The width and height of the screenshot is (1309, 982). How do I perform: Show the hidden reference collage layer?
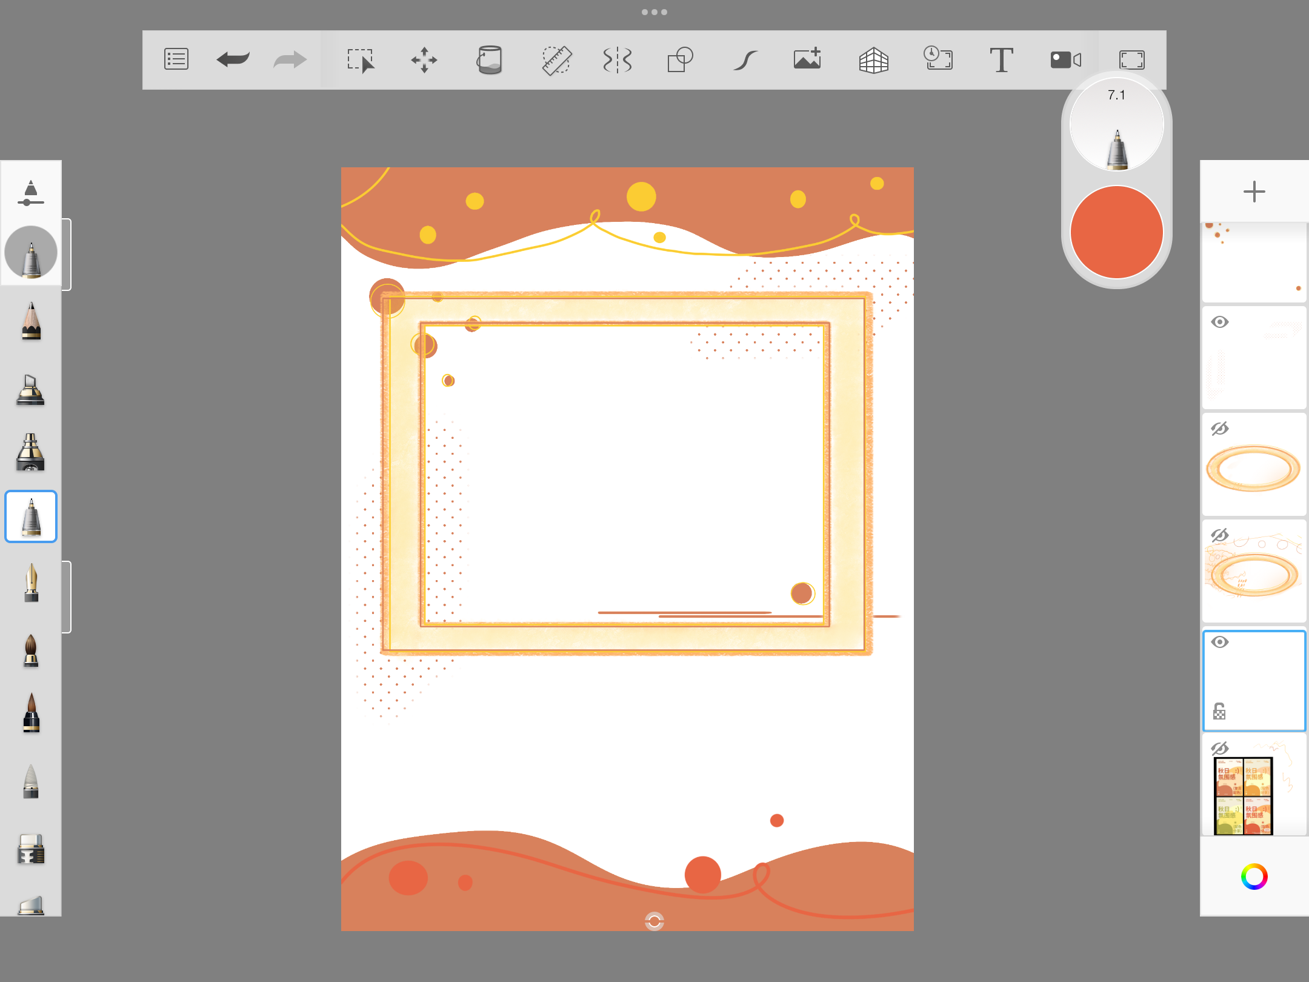pyautogui.click(x=1220, y=749)
